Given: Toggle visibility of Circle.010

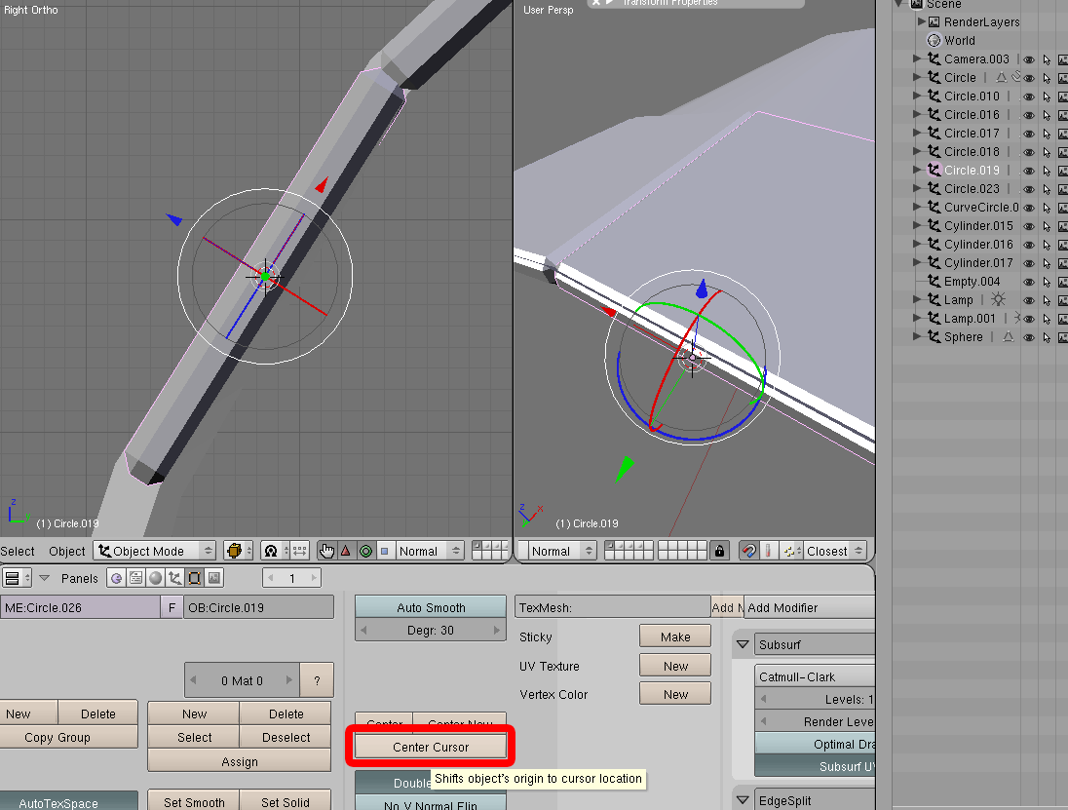Looking at the screenshot, I should (x=1029, y=96).
